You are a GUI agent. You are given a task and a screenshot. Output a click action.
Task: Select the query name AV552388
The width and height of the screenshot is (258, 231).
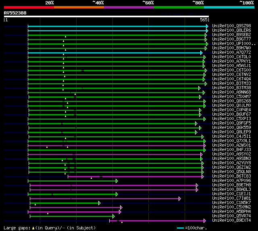tap(15, 13)
